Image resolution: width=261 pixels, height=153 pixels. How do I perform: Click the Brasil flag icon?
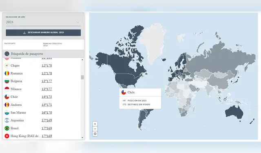(x=7, y=128)
